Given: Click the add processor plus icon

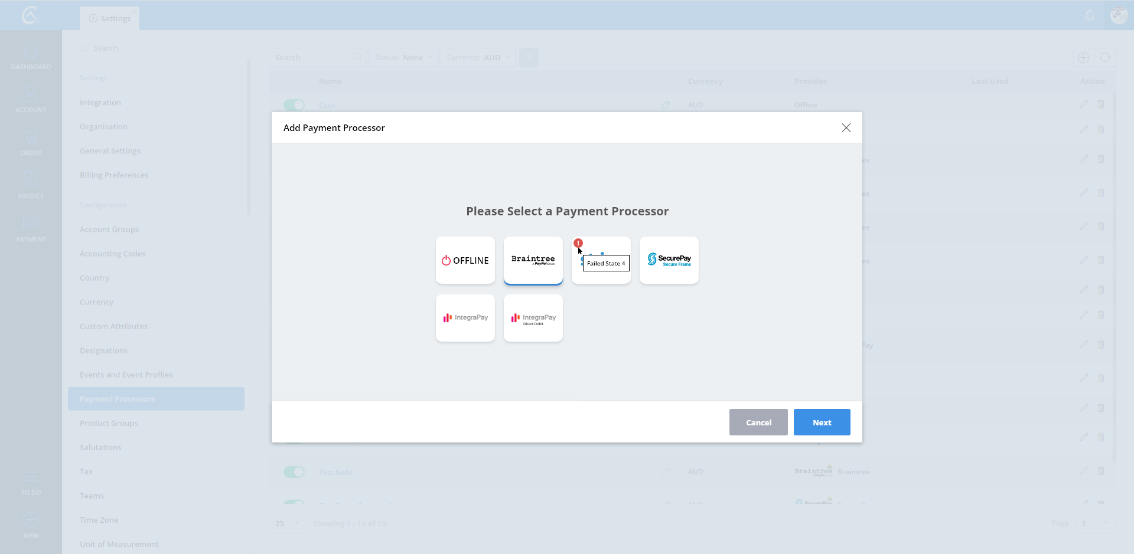Looking at the screenshot, I should [x=1083, y=58].
